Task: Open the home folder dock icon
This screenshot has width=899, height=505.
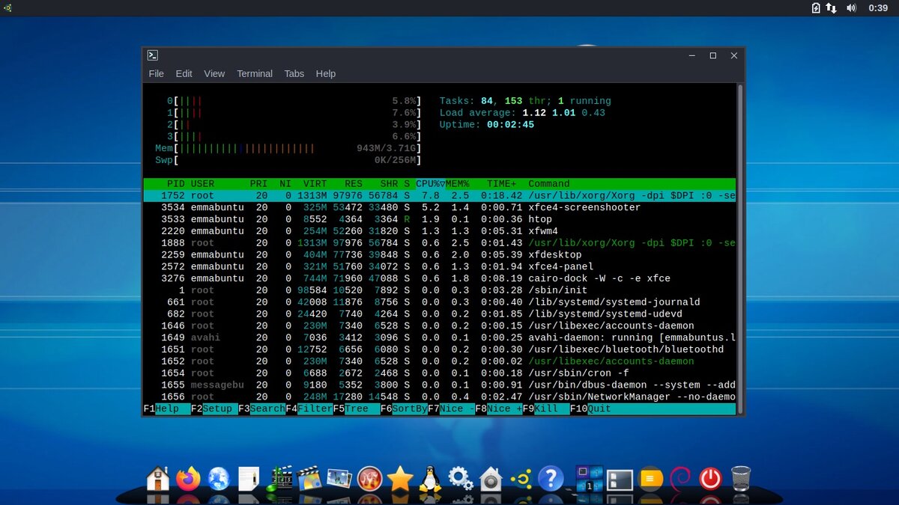Action: tap(157, 478)
